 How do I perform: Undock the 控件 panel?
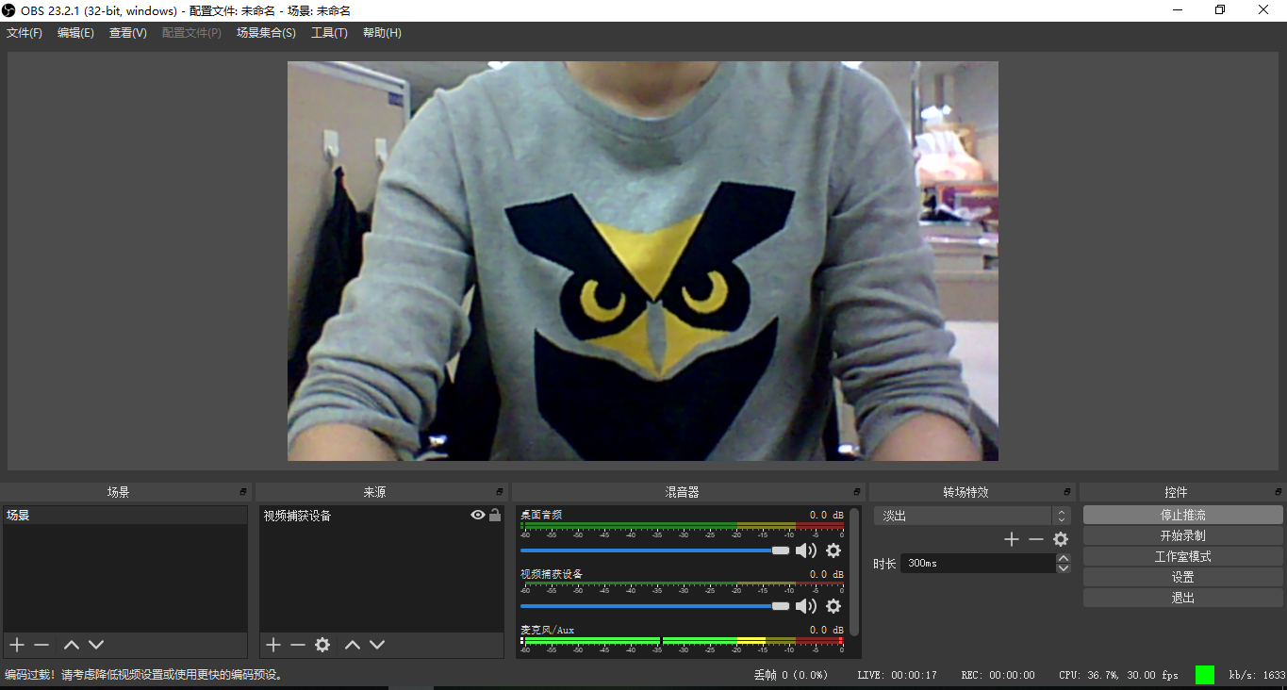(1279, 492)
